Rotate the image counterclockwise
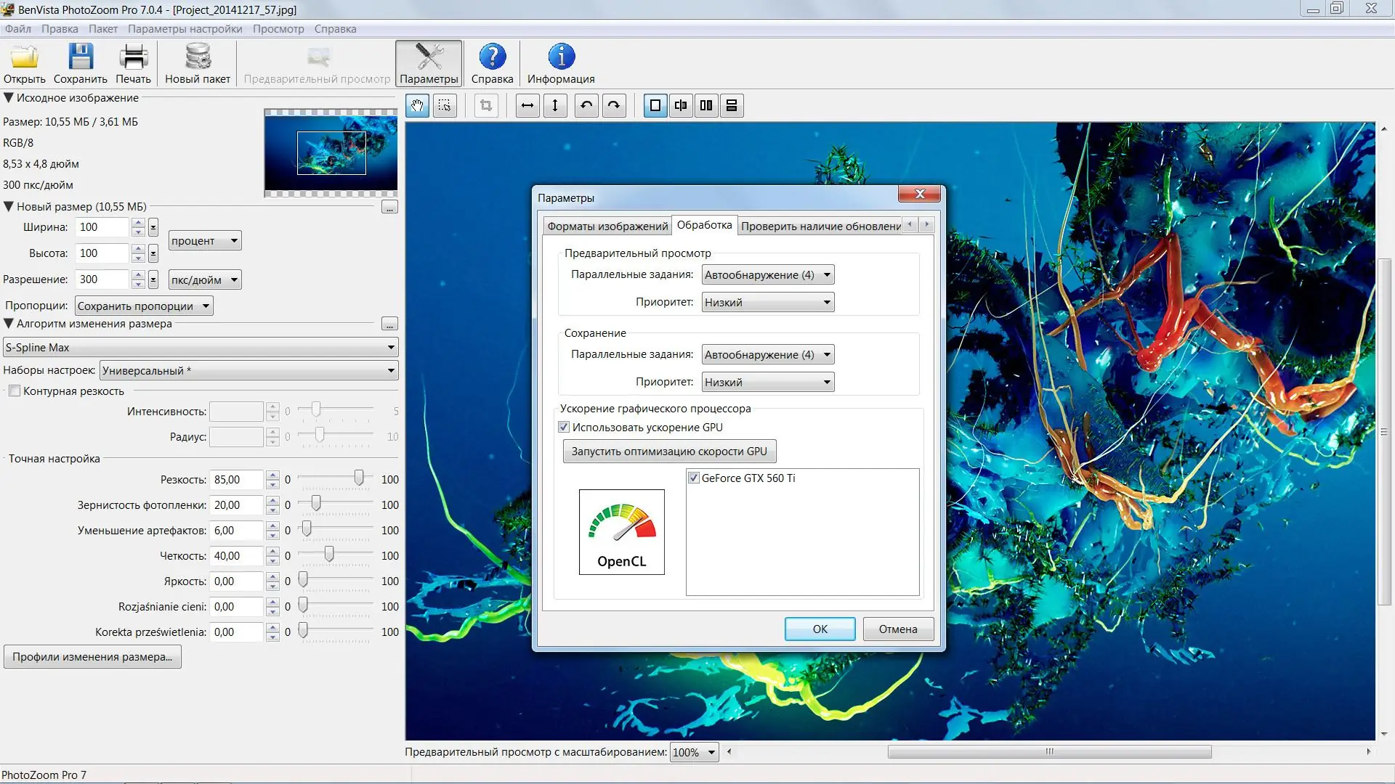1395x784 pixels. (586, 105)
